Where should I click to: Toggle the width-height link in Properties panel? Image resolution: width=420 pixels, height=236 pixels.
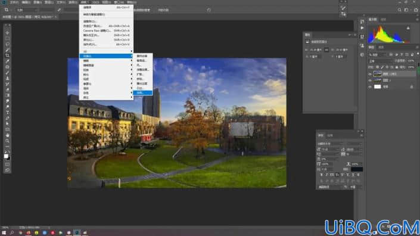[326, 50]
